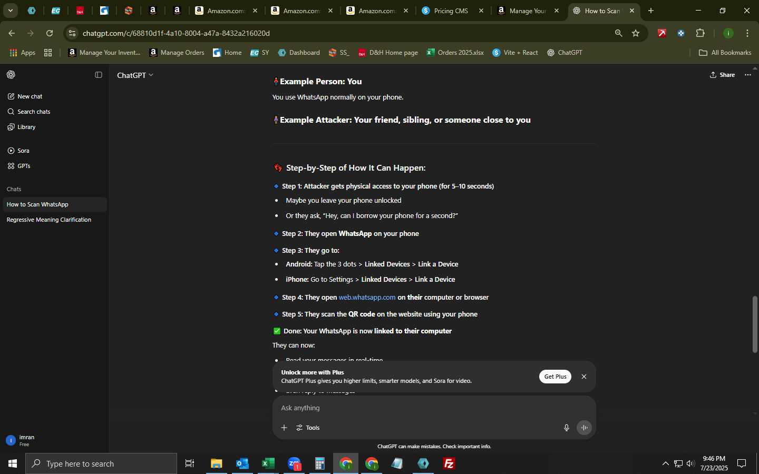
Task: Open File Explorer from the taskbar
Action: [217, 463]
